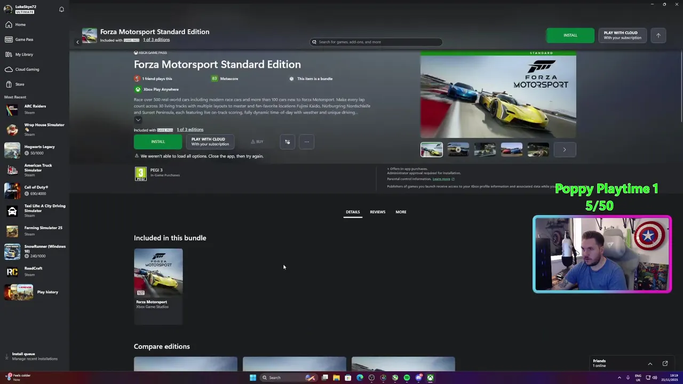This screenshot has height=384, width=683.
Task: Open SnowRunner (Windows 10) from Most Recent
Action: (34, 251)
